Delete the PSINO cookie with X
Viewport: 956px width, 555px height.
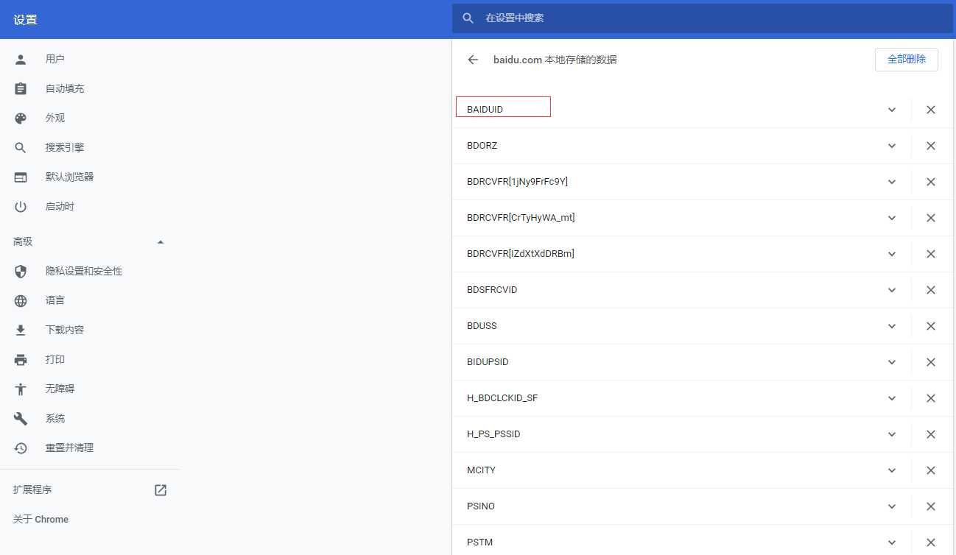(931, 506)
